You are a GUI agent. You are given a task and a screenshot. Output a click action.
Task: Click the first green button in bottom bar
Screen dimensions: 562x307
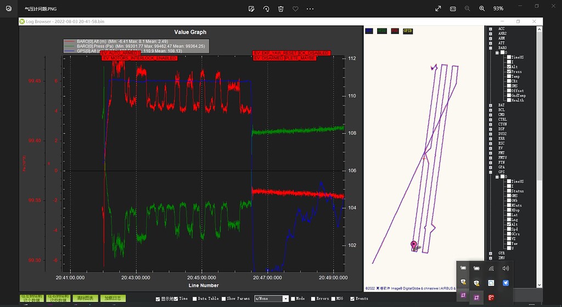(31, 298)
